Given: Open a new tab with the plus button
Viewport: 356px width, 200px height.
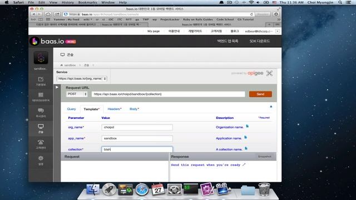Looking at the screenshot, I should tap(269, 24).
